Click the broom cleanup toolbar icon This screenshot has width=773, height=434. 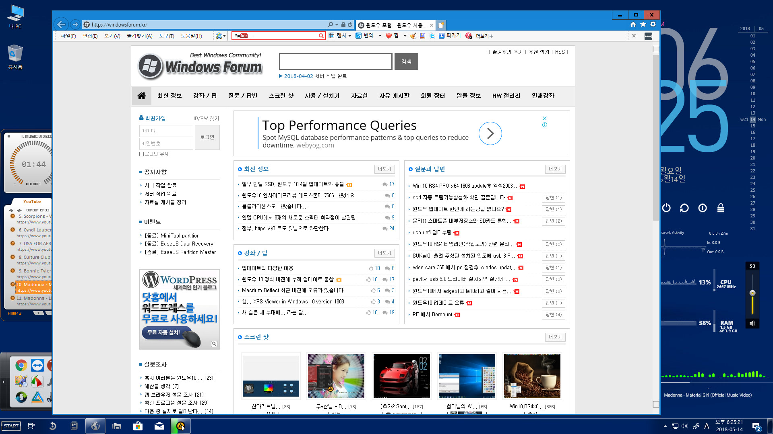click(x=413, y=36)
